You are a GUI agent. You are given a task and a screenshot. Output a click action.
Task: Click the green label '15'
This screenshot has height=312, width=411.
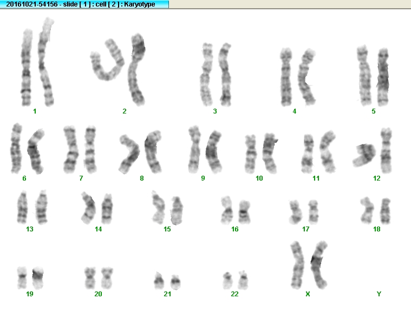click(x=167, y=229)
